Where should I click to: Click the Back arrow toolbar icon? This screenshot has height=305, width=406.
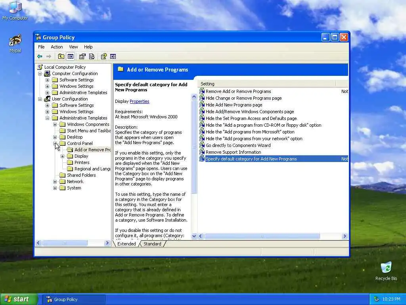click(x=40, y=56)
